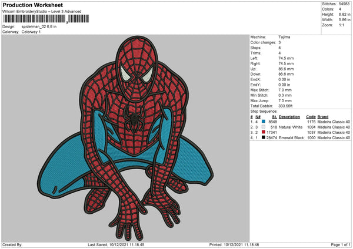
Task: Click the 'Up:' measurement label
Action: [253, 69]
